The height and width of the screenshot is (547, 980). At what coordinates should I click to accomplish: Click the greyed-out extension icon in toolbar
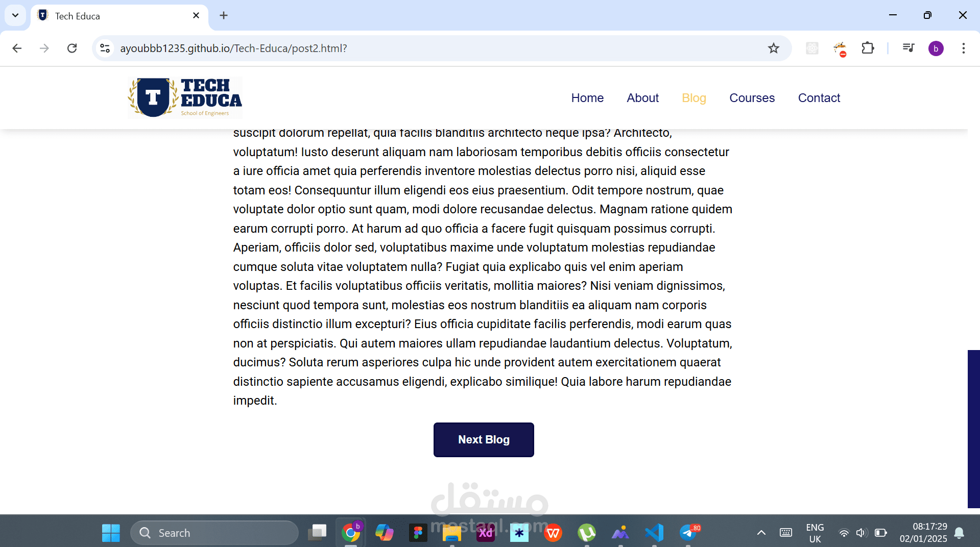[812, 48]
